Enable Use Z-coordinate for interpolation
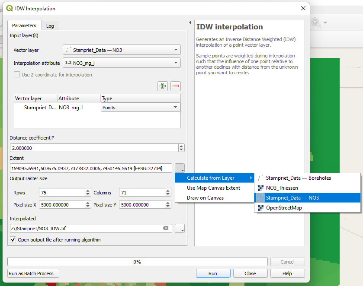Screen dimensions: 363x286 click(x=17, y=75)
